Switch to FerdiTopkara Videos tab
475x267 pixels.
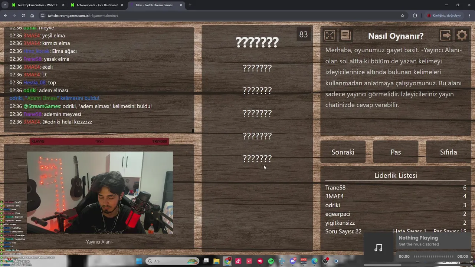38,5
